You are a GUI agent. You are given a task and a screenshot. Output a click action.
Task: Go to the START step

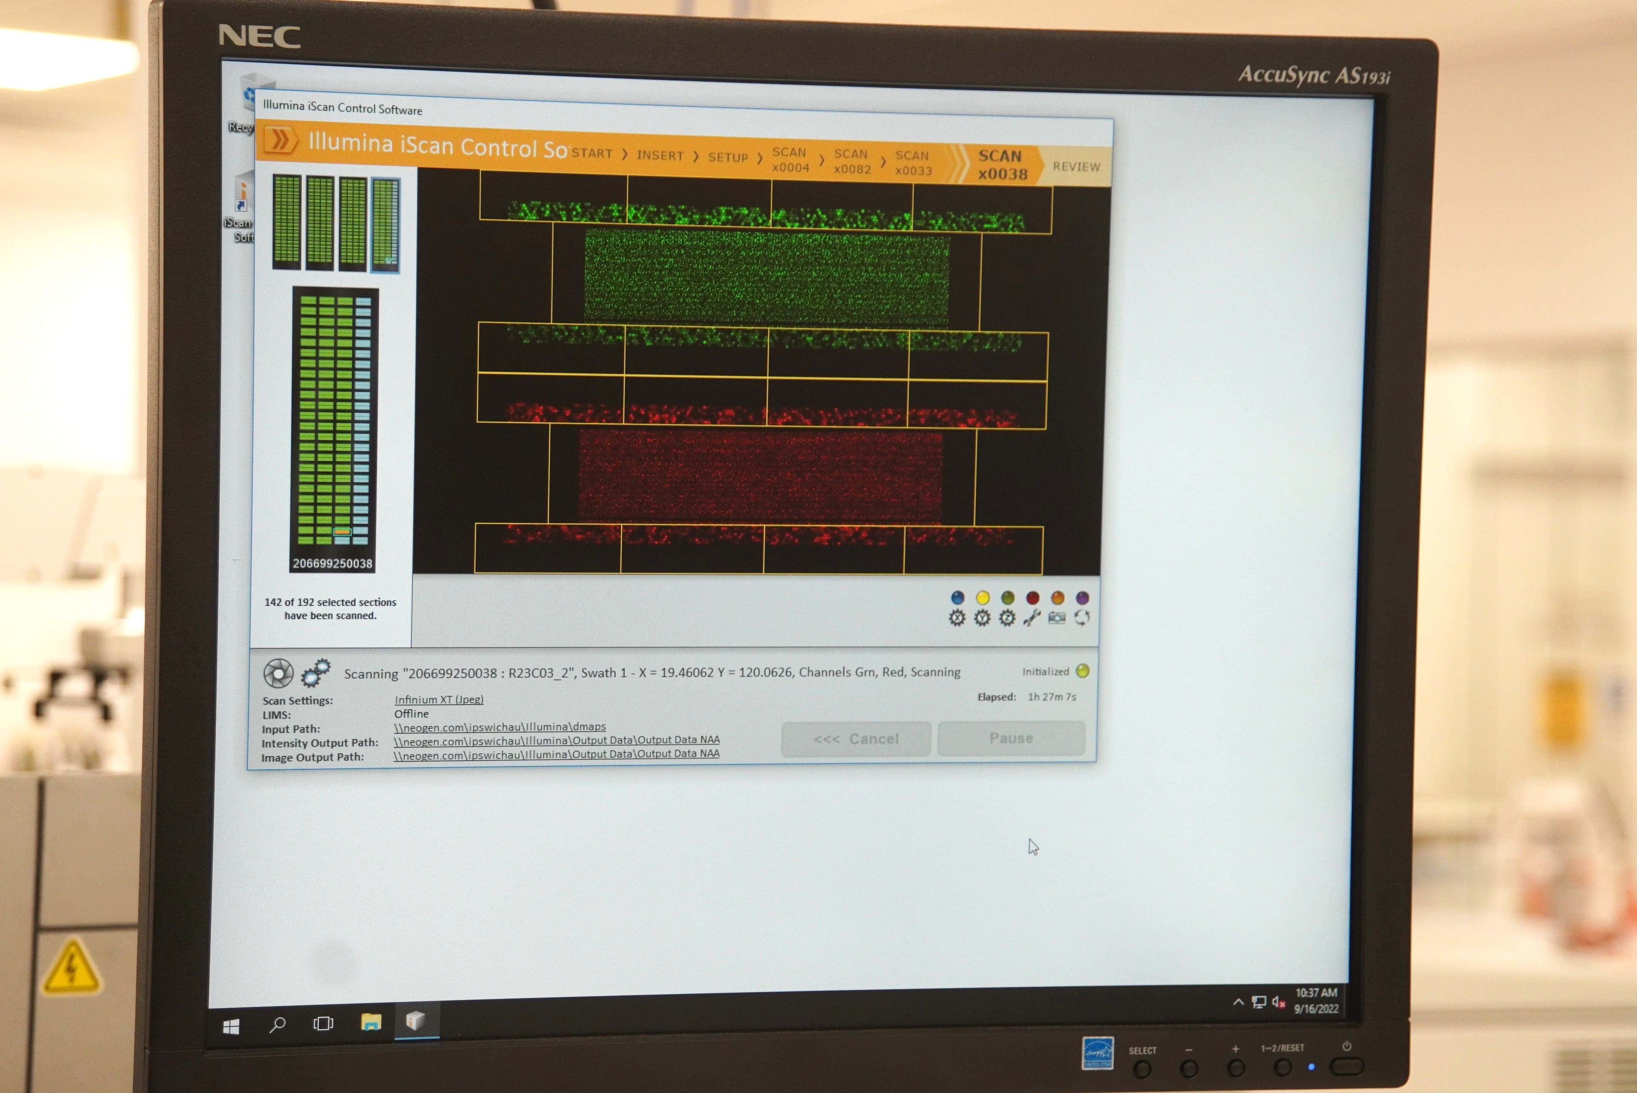[x=592, y=153]
